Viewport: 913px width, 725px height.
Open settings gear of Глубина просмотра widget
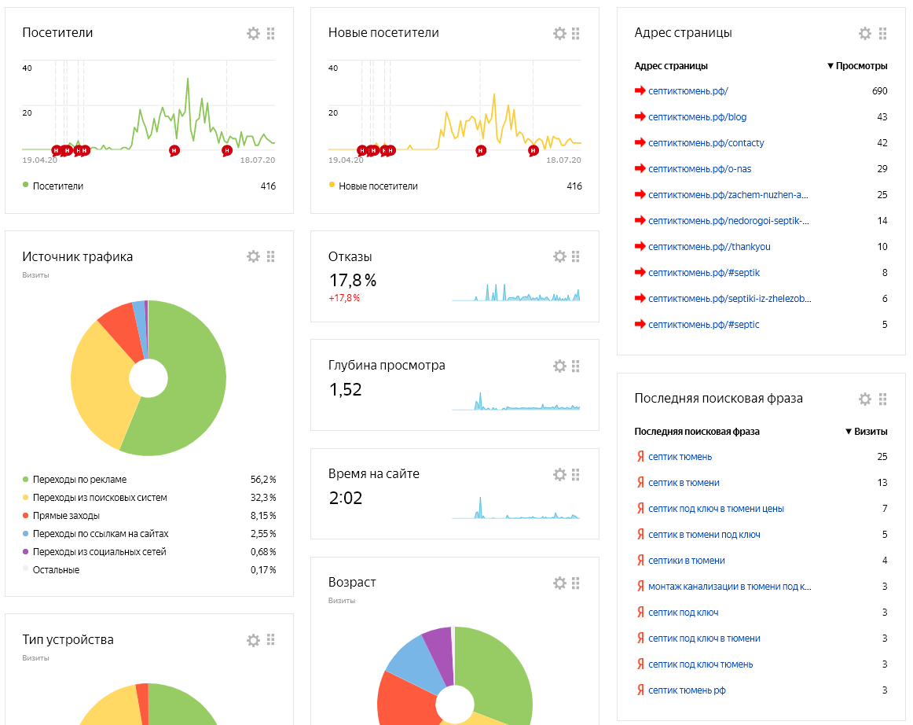pyautogui.click(x=559, y=366)
